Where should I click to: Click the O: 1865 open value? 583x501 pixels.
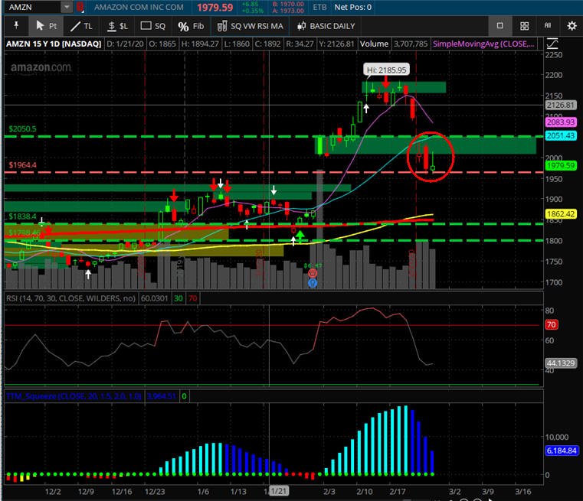[162, 44]
